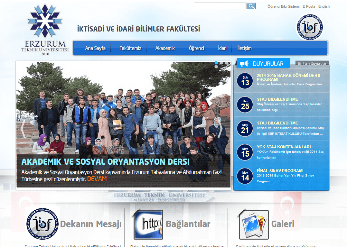This screenshot has width=347, height=247.
Task: Click the magnifier search button
Action: (251, 6)
